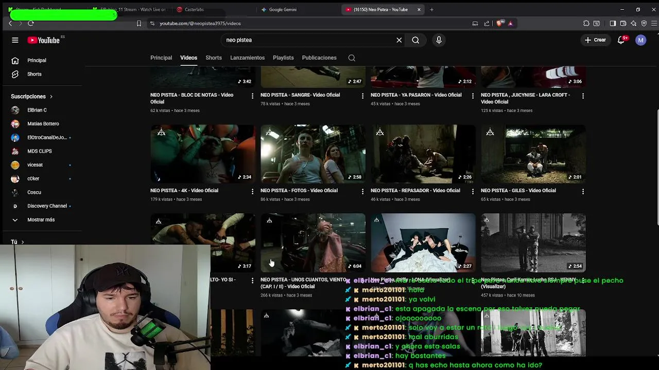Viewport: 659px width, 370px height.
Task: Play the GILES Video Oficial thumbnail
Action: pos(533,154)
